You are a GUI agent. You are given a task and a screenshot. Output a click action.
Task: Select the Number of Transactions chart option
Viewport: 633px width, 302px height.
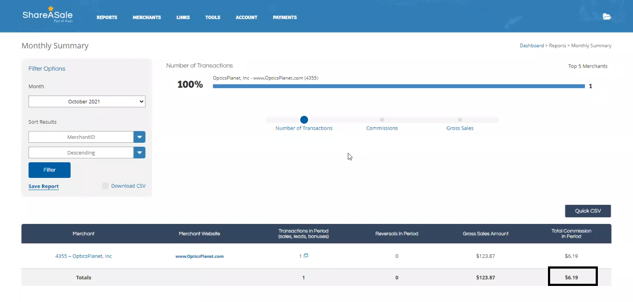coord(304,120)
